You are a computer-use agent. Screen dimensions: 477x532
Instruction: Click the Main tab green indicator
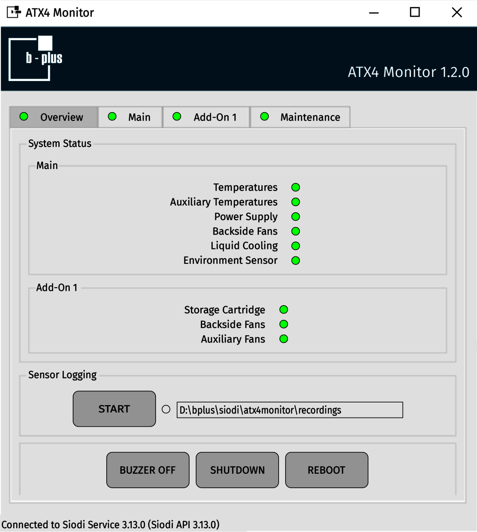[112, 117]
